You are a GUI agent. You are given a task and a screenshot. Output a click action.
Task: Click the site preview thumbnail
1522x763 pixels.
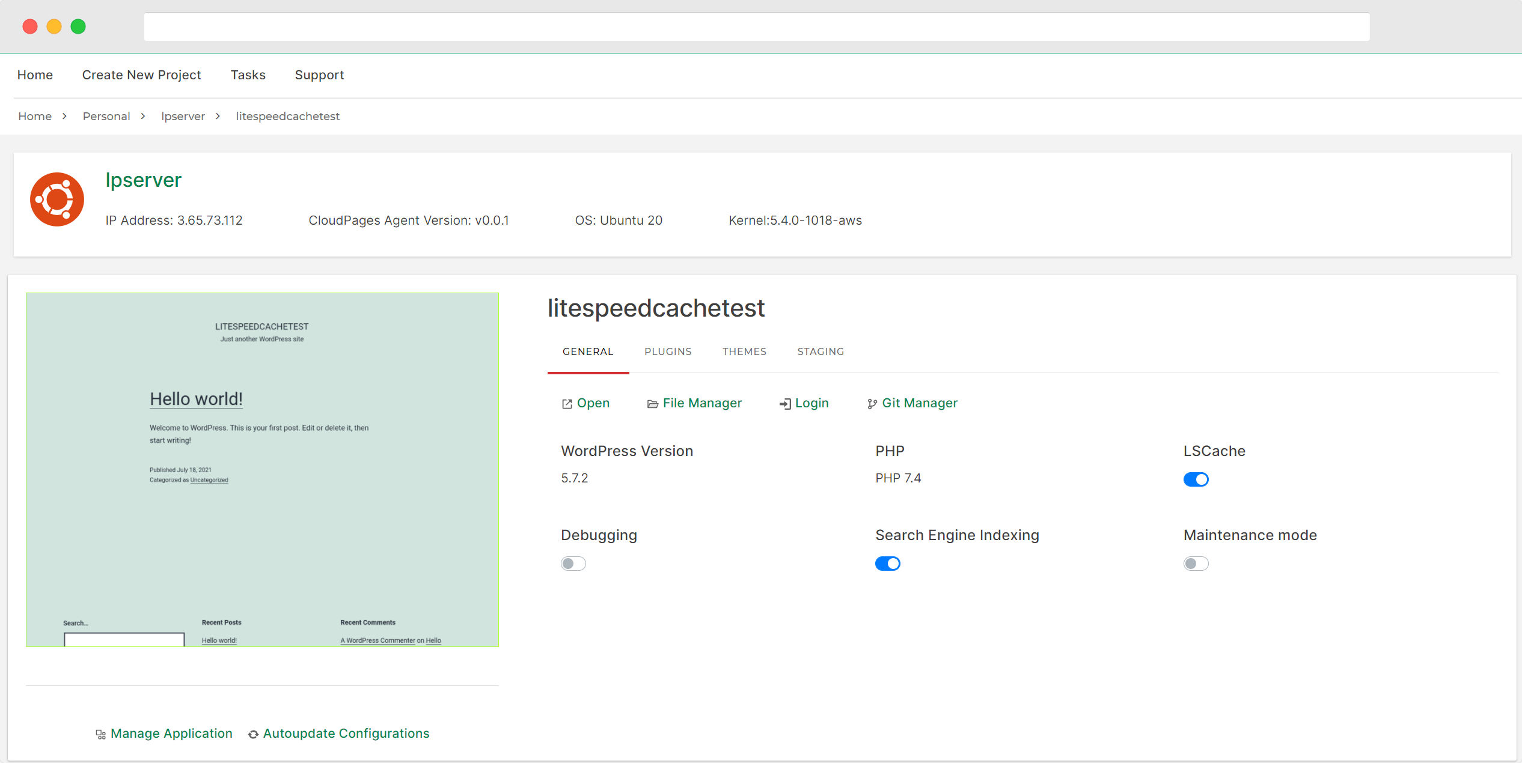point(262,470)
